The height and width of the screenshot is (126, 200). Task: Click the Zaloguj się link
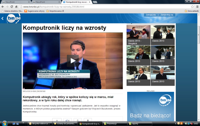151,15
